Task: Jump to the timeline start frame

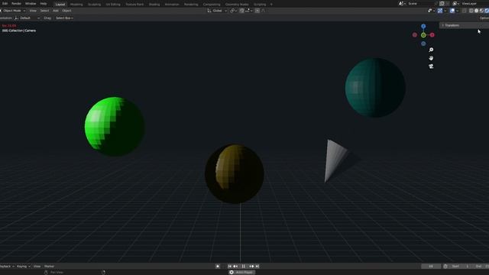Action: (230, 267)
